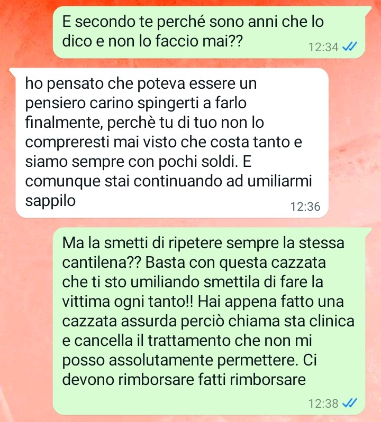Screen dimensions: 381x422
Task: Click the line 'pensiero carino spingerti a farlo'
Action: [x=136, y=103]
